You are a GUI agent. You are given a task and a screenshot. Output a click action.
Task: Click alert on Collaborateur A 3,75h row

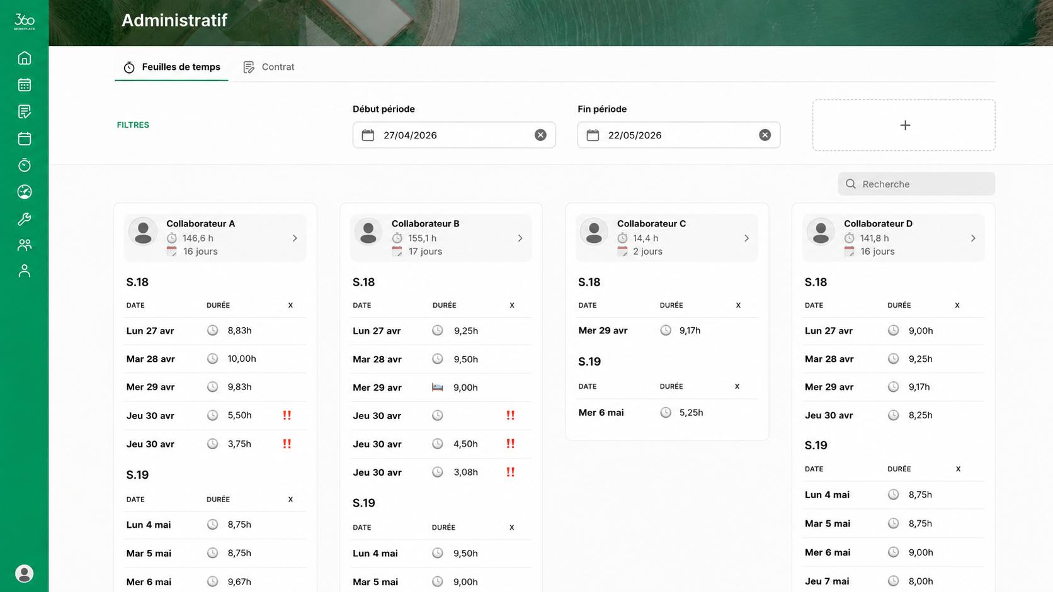(x=287, y=444)
